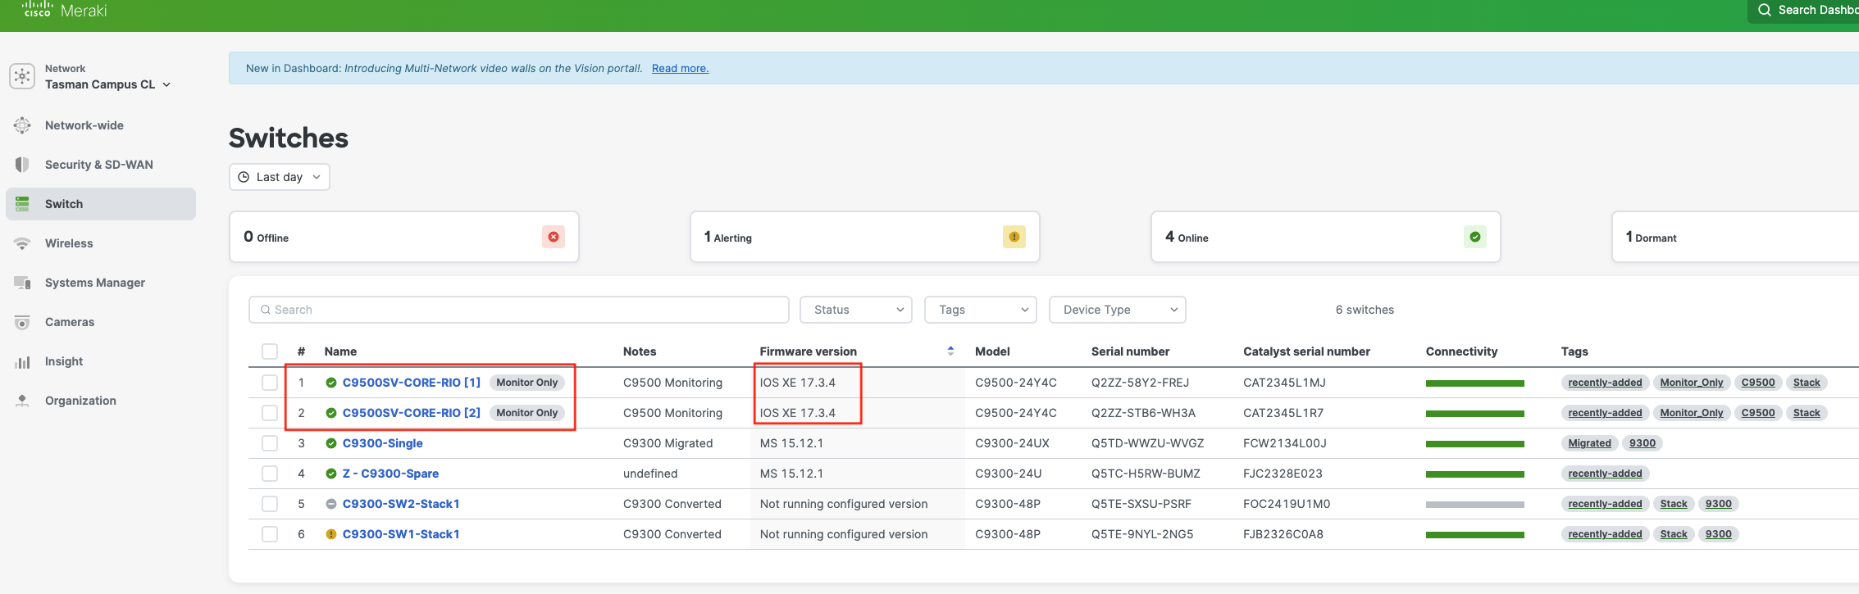Check the box for C9300-SW1-Stack1 row
The height and width of the screenshot is (594, 1859).
tap(270, 534)
